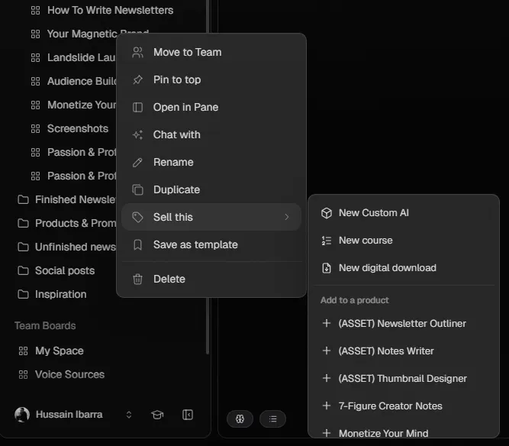The height and width of the screenshot is (446, 509).
Task: Click the cube icon for New Custom AI
Action: coord(327,213)
